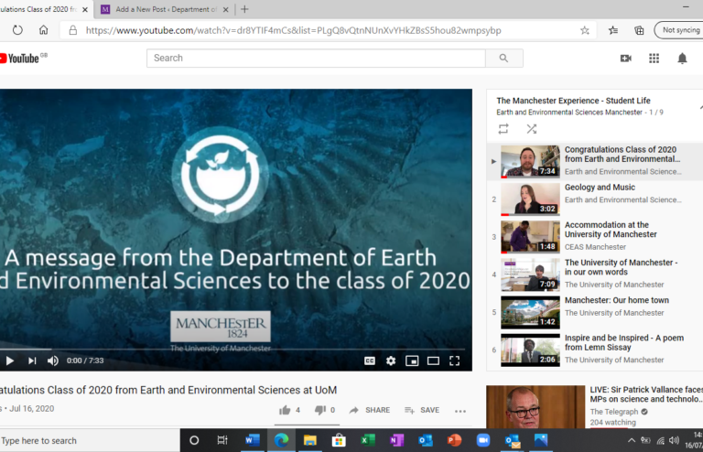The width and height of the screenshot is (703, 452).
Task: Open the YouTube apps grid
Action: click(654, 59)
